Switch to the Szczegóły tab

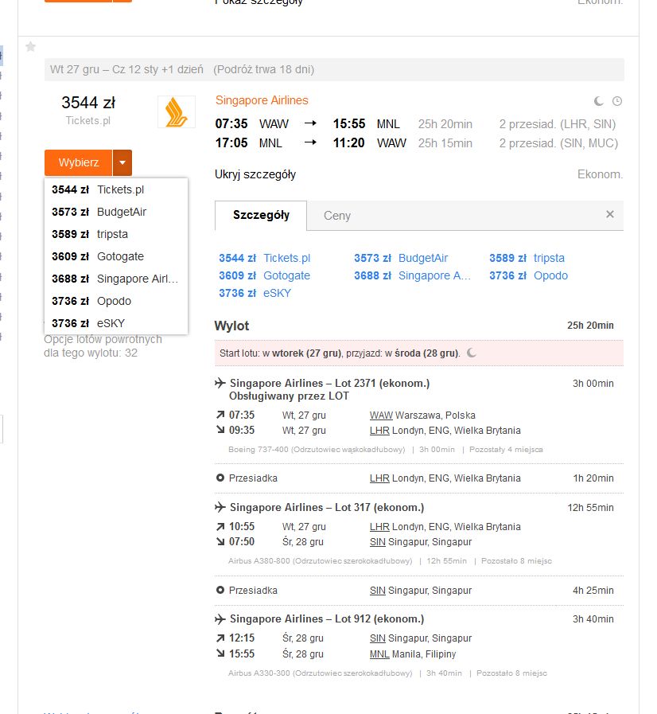[x=261, y=216]
